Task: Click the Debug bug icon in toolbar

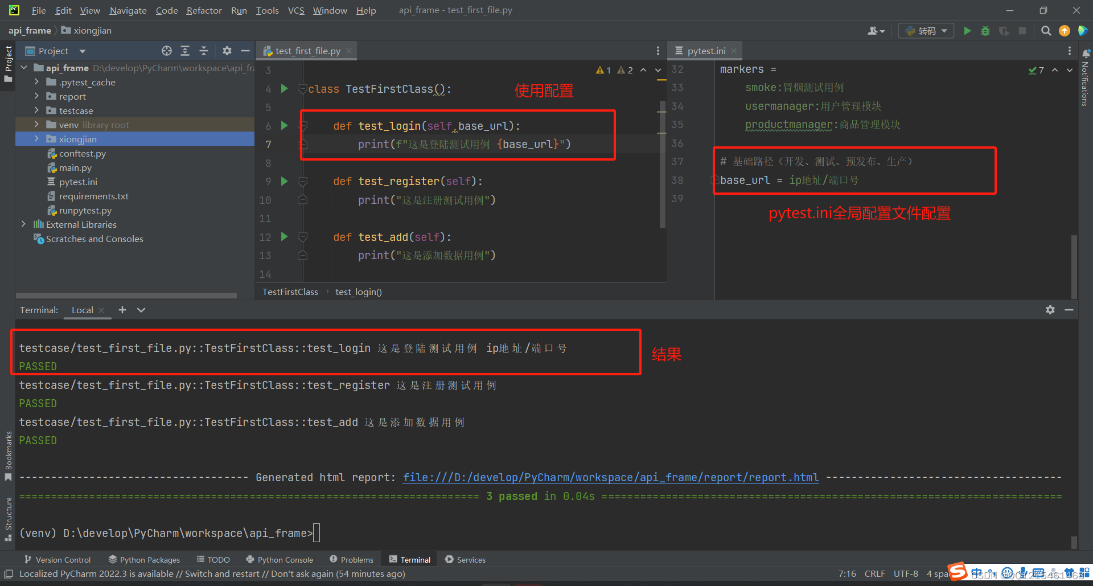Action: tap(985, 31)
